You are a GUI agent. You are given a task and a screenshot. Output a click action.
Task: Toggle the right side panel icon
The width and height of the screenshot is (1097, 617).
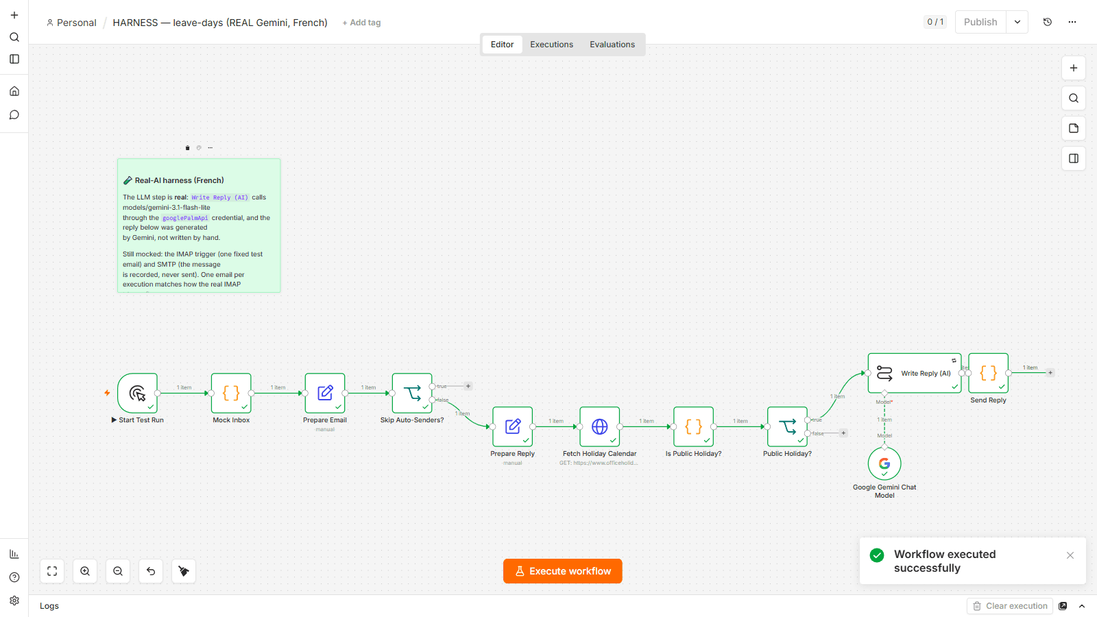pos(1074,158)
